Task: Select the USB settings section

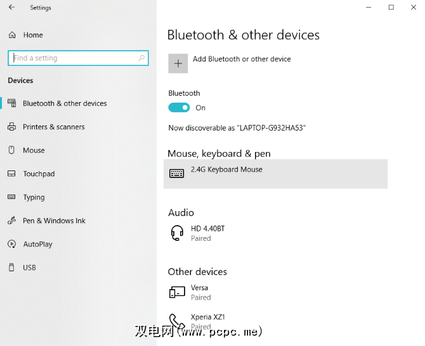Action: [29, 267]
